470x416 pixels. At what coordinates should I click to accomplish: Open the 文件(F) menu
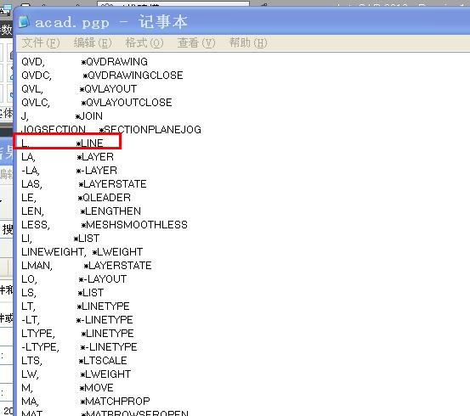(41, 42)
